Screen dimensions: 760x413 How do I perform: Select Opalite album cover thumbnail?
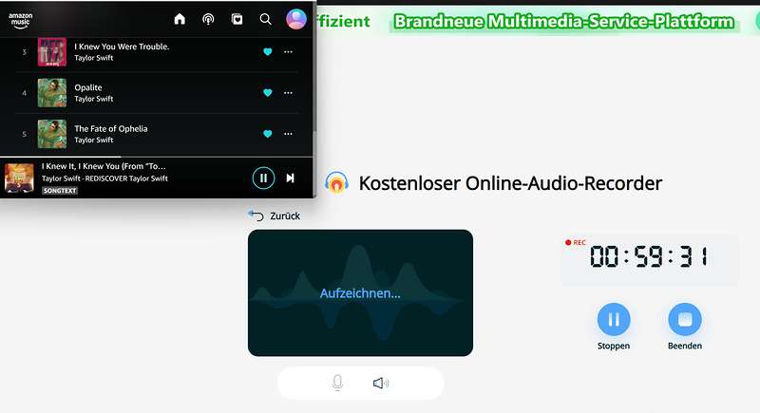pos(52,92)
